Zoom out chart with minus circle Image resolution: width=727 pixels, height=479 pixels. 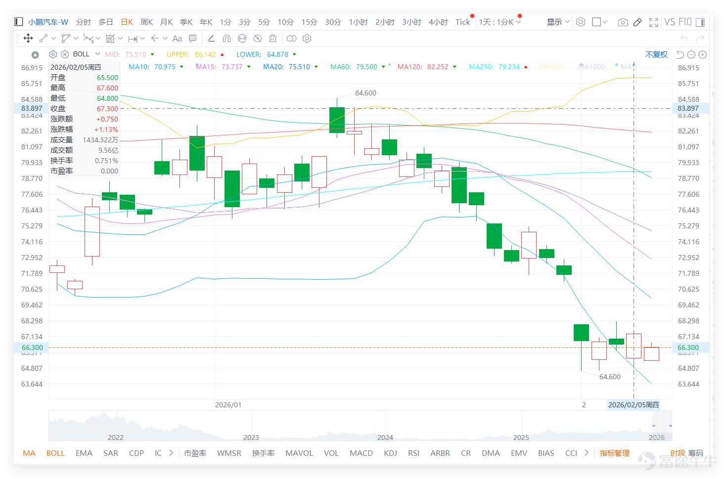point(691,54)
